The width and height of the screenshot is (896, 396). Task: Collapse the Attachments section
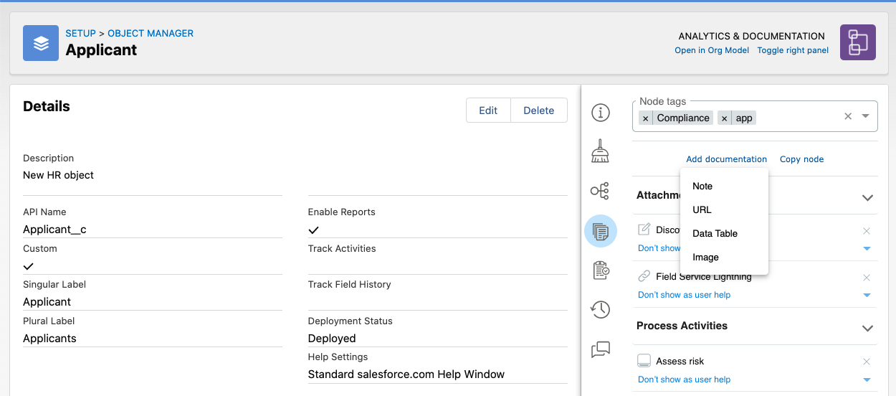pos(867,197)
